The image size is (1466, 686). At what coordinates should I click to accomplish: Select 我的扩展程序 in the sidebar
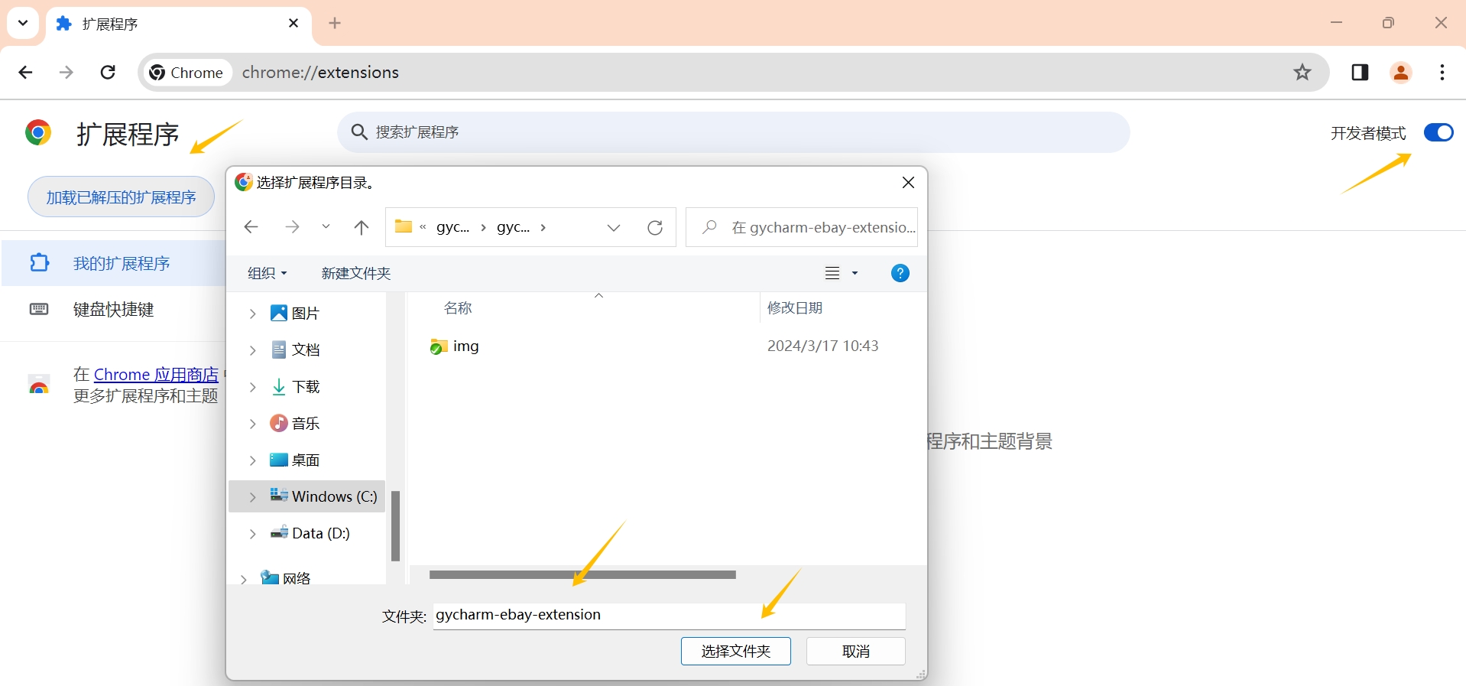pyautogui.click(x=114, y=263)
